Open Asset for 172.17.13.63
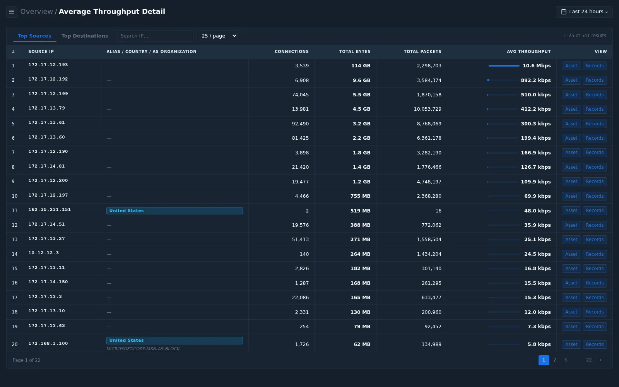 (571, 327)
